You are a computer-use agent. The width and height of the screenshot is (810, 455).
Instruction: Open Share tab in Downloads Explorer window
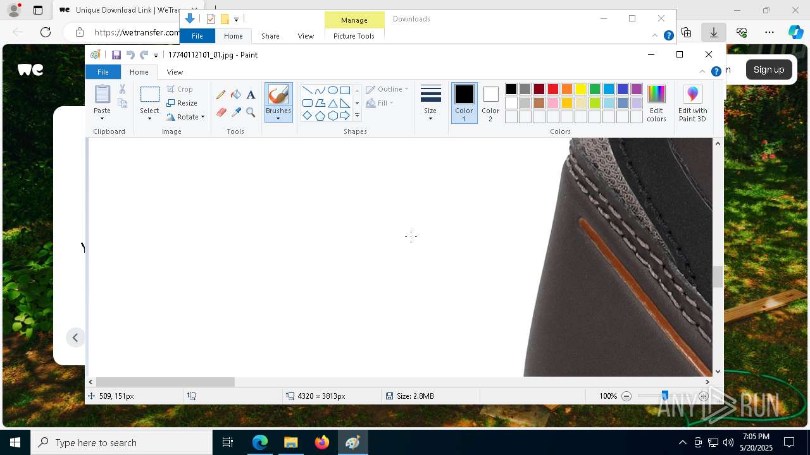click(270, 36)
